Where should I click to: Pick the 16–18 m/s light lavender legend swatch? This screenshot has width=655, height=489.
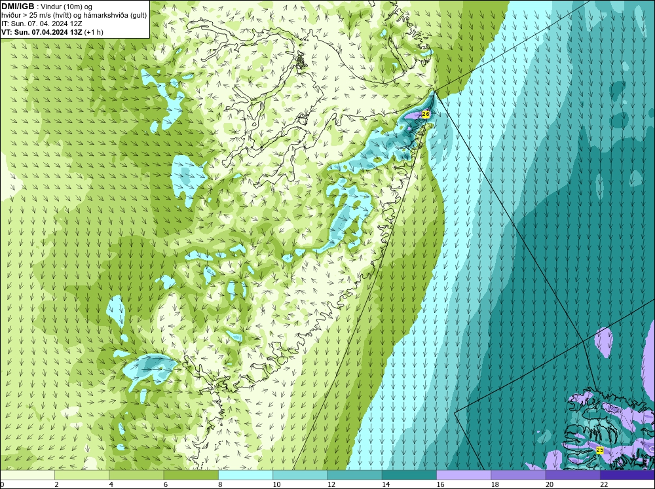click(x=464, y=475)
